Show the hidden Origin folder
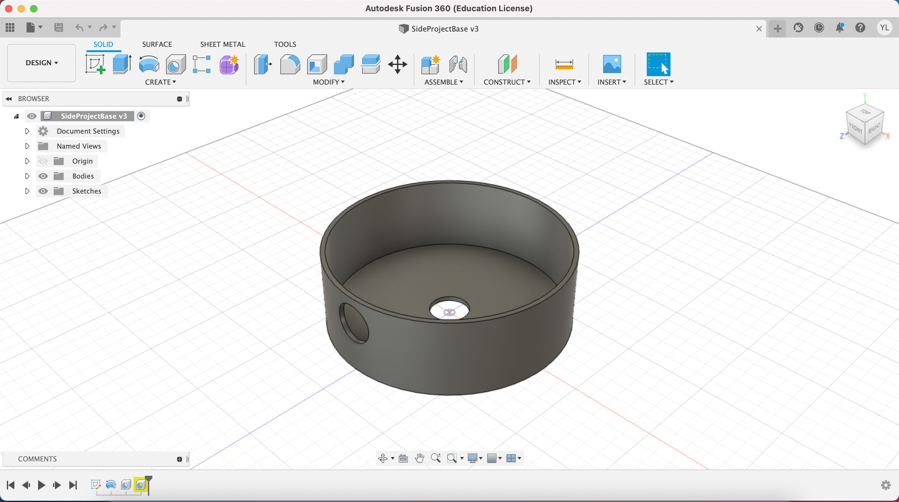Image resolution: width=899 pixels, height=502 pixels. point(43,161)
